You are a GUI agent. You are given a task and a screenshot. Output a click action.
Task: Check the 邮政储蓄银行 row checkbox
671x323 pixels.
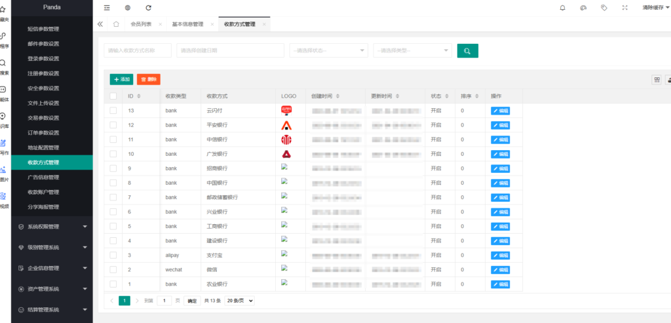tap(113, 197)
